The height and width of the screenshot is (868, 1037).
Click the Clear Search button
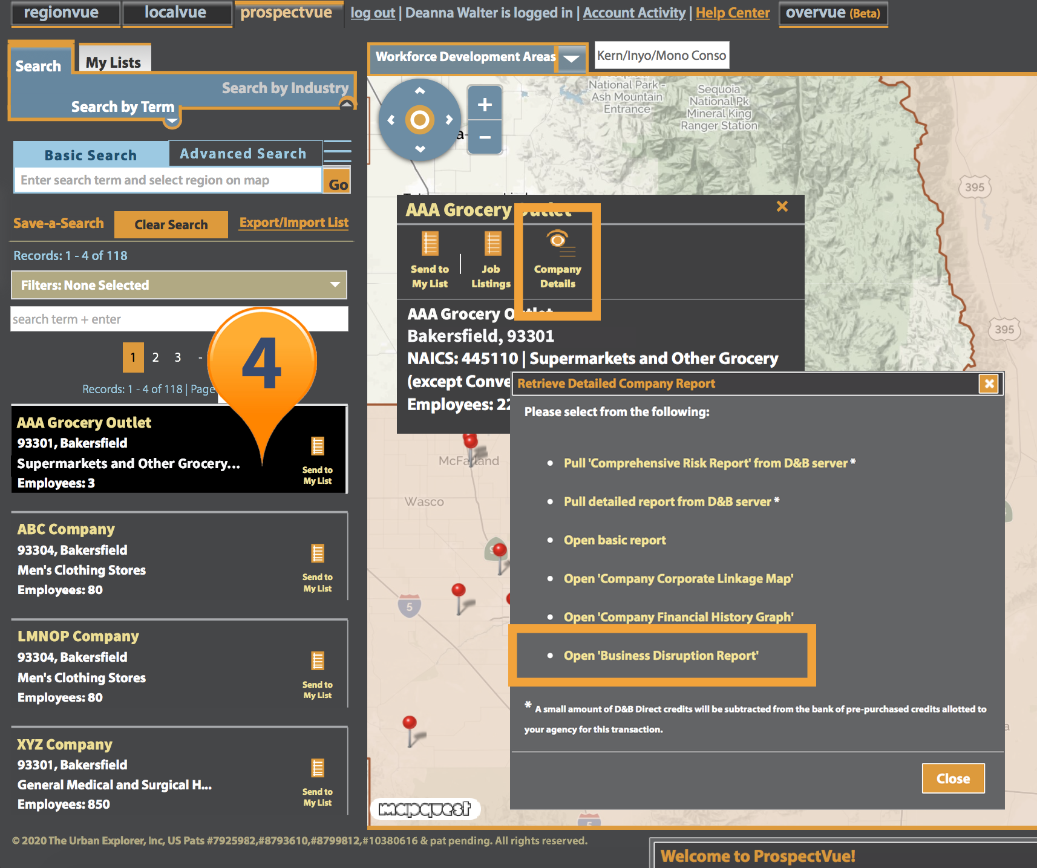tap(171, 224)
